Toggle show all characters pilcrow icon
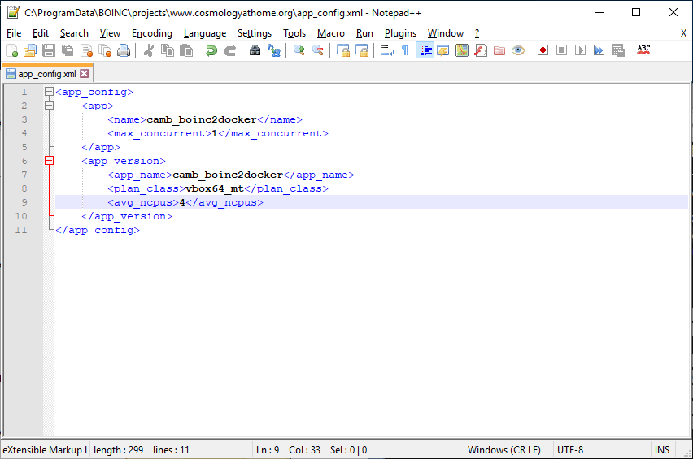The image size is (693, 459). click(405, 50)
